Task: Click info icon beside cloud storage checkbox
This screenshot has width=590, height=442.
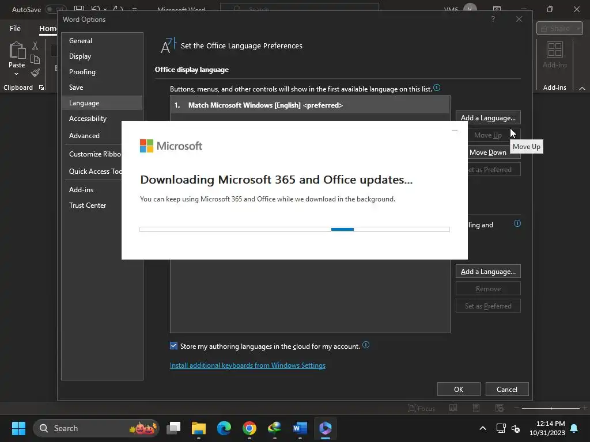Action: [366, 345]
